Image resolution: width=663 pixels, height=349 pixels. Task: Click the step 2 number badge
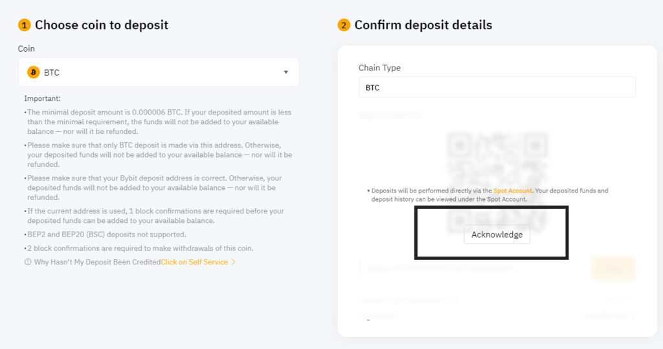tap(344, 25)
